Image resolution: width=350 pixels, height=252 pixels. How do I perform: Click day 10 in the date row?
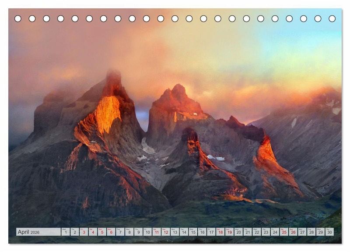click(x=147, y=232)
